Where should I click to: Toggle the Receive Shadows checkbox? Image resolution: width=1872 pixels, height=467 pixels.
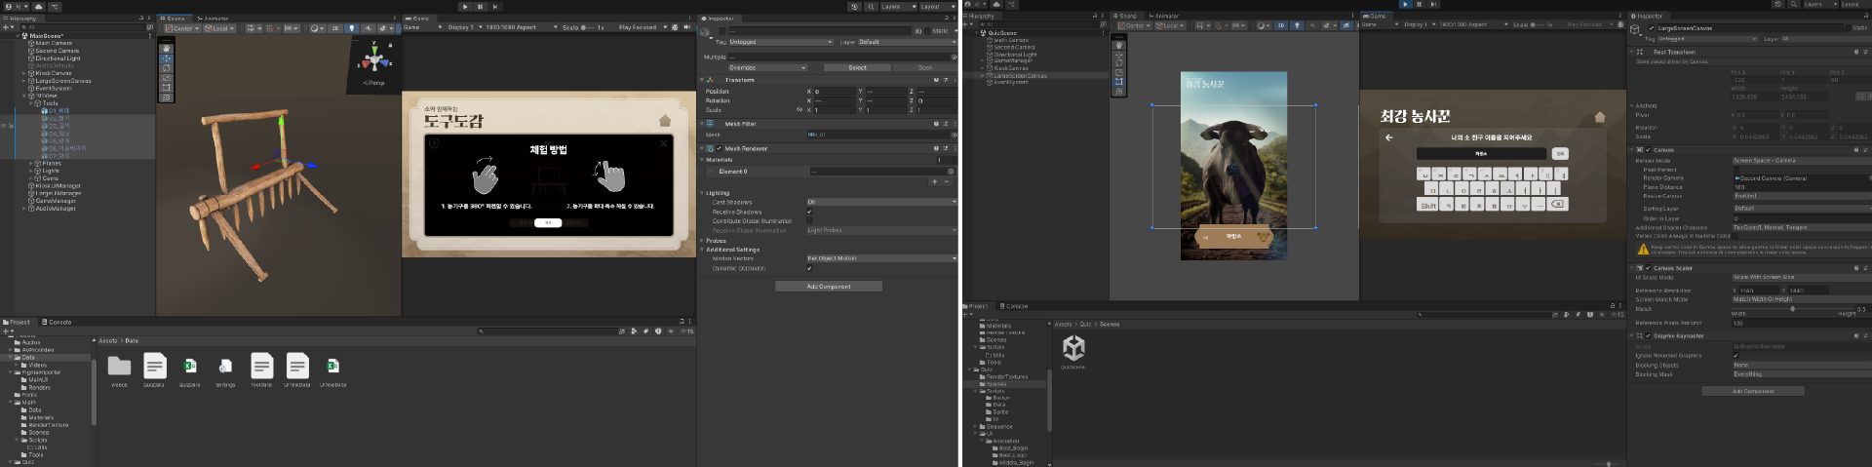click(x=809, y=212)
